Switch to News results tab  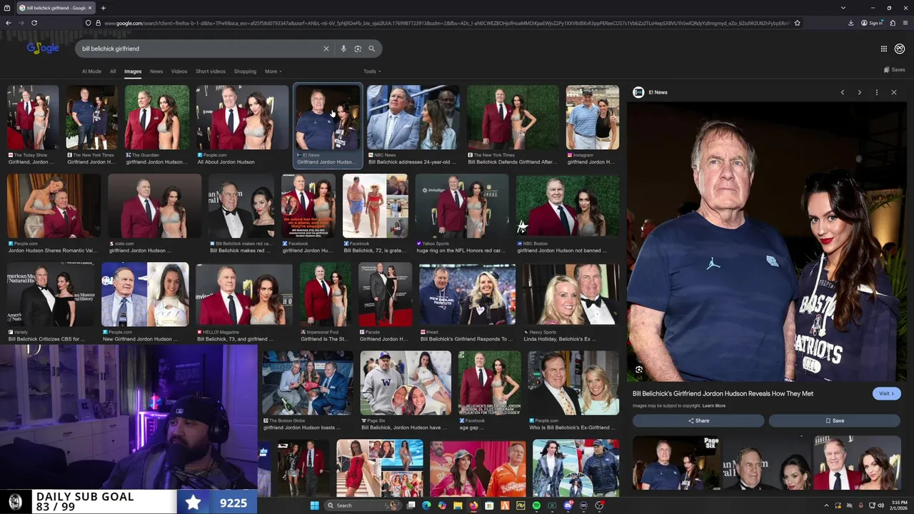tap(156, 71)
